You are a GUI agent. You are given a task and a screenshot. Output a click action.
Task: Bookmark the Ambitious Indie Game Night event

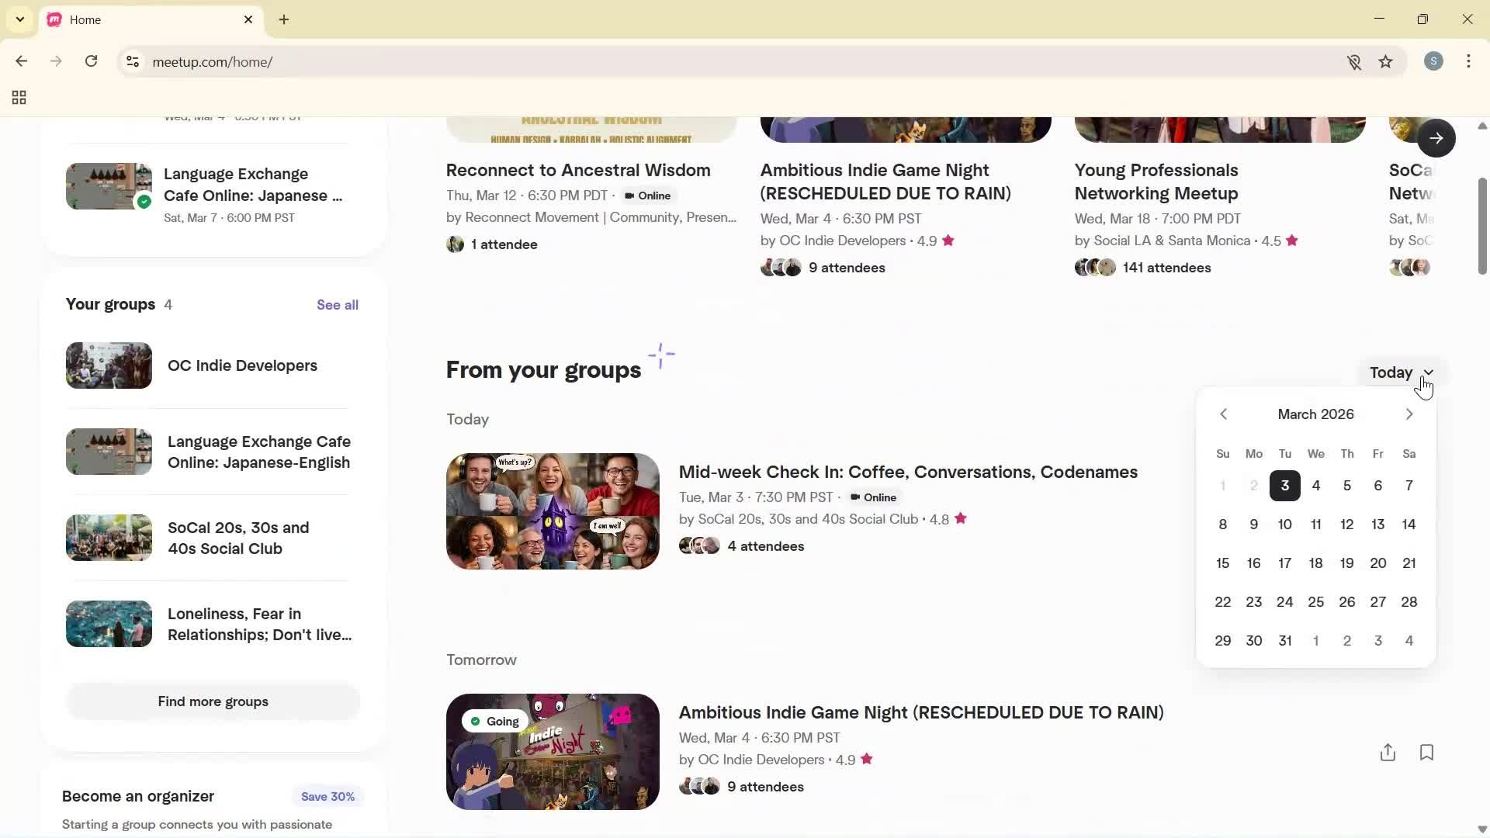pyautogui.click(x=1426, y=752)
